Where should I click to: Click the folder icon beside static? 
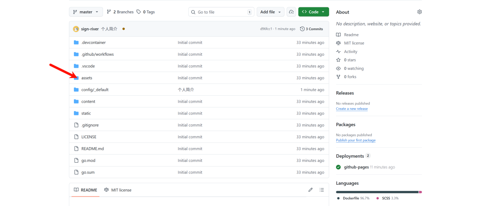(76, 113)
